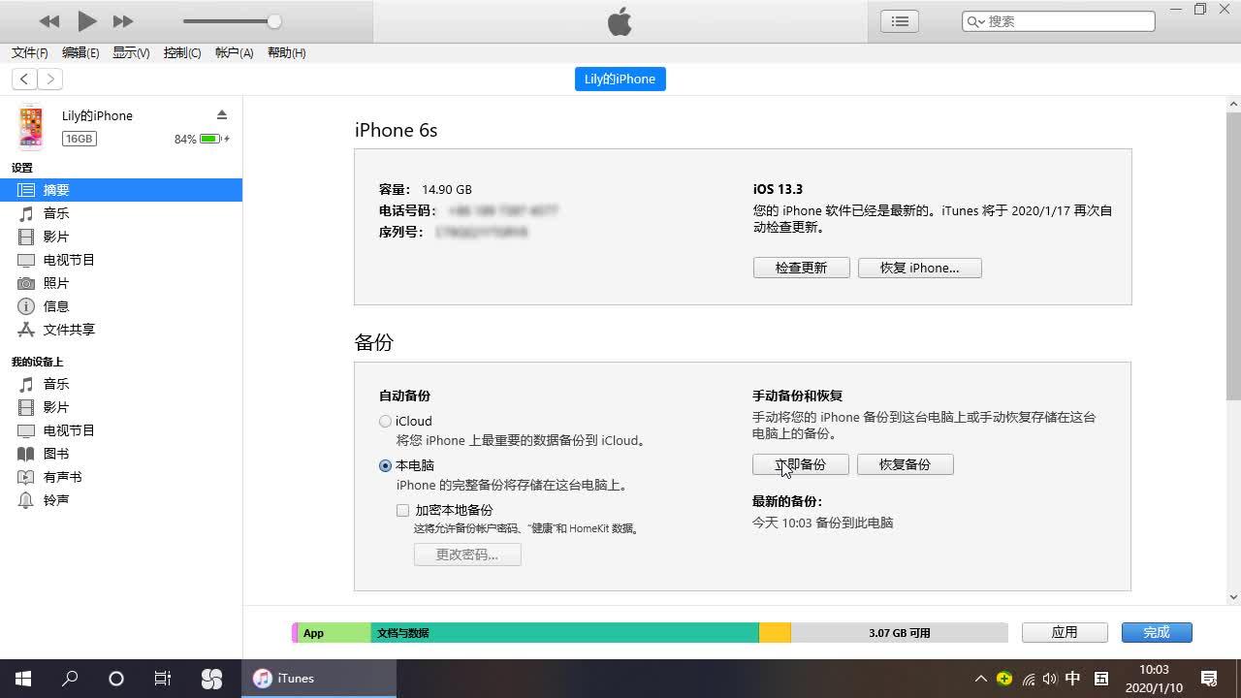Open Task View on the taskbar
This screenshot has height=698, width=1241.
163,679
